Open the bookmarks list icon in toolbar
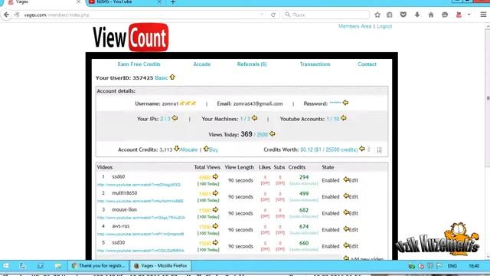Viewport: 490px width, 276px height. (390, 15)
